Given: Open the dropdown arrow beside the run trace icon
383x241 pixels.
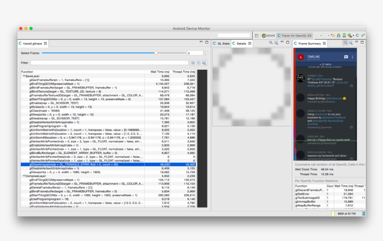Looking at the screenshot, I should coord(353,36).
